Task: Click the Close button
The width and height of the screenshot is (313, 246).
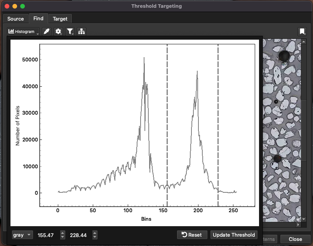Action: tap(295, 239)
